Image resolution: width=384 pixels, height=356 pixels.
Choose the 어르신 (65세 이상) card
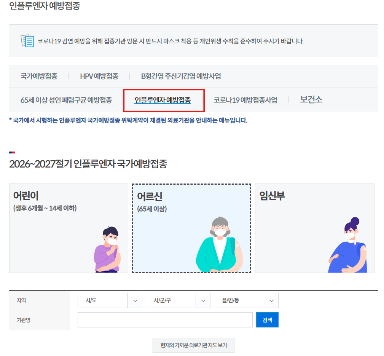click(191, 228)
